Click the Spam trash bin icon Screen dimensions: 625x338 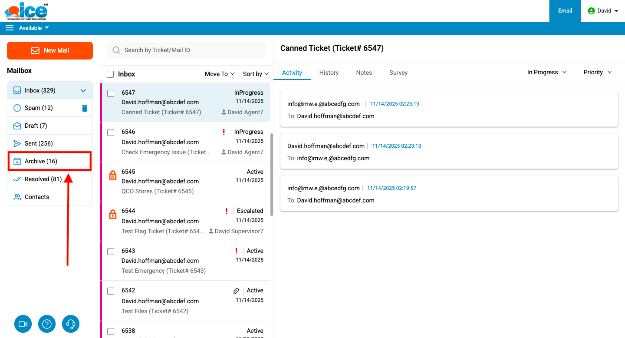click(85, 108)
